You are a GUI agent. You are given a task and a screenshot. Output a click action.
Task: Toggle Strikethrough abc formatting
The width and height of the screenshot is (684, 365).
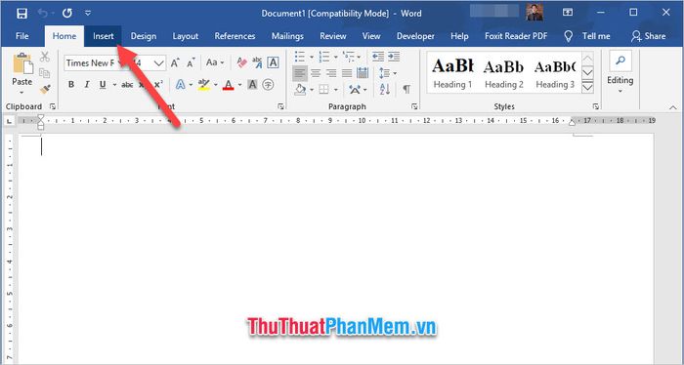coord(127,85)
